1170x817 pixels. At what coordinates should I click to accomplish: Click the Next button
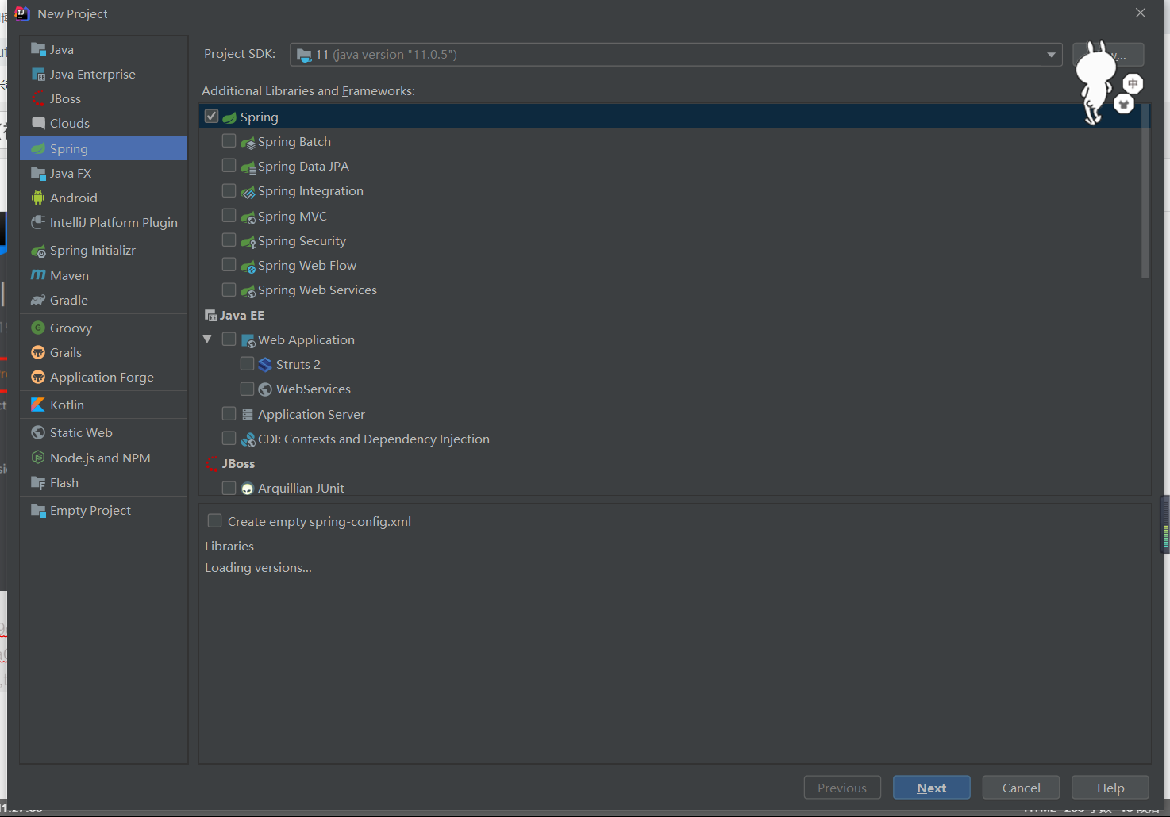[931, 788]
